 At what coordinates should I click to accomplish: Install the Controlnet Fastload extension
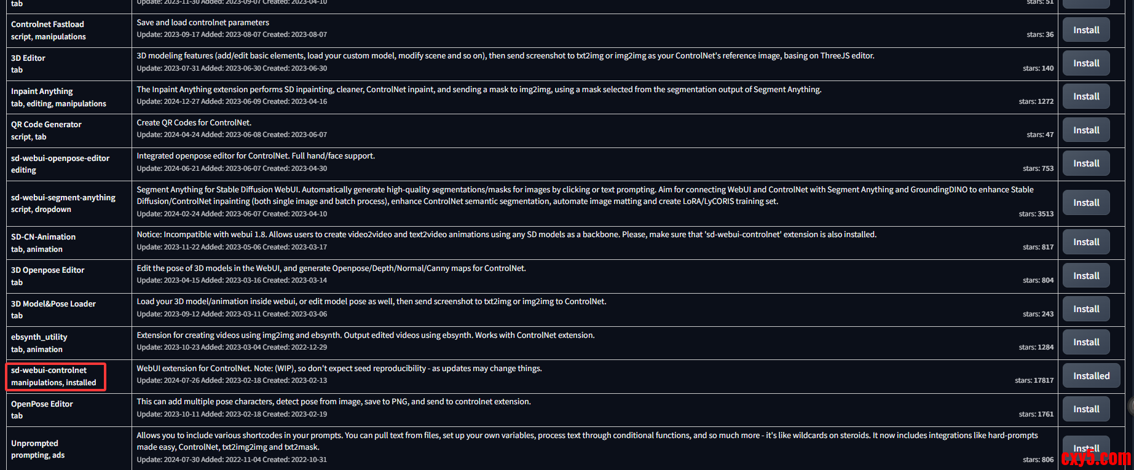[1086, 30]
